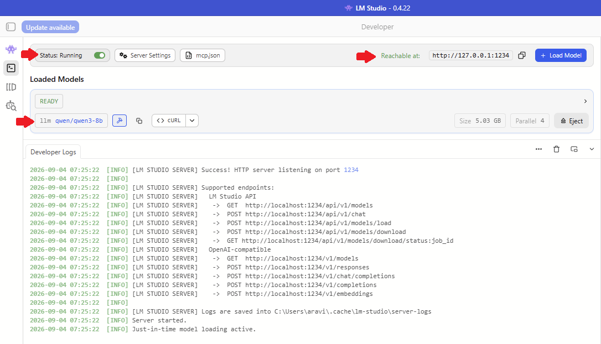Click the Size 5.03 GB value
Image resolution: width=601 pixels, height=344 pixels.
click(480, 121)
